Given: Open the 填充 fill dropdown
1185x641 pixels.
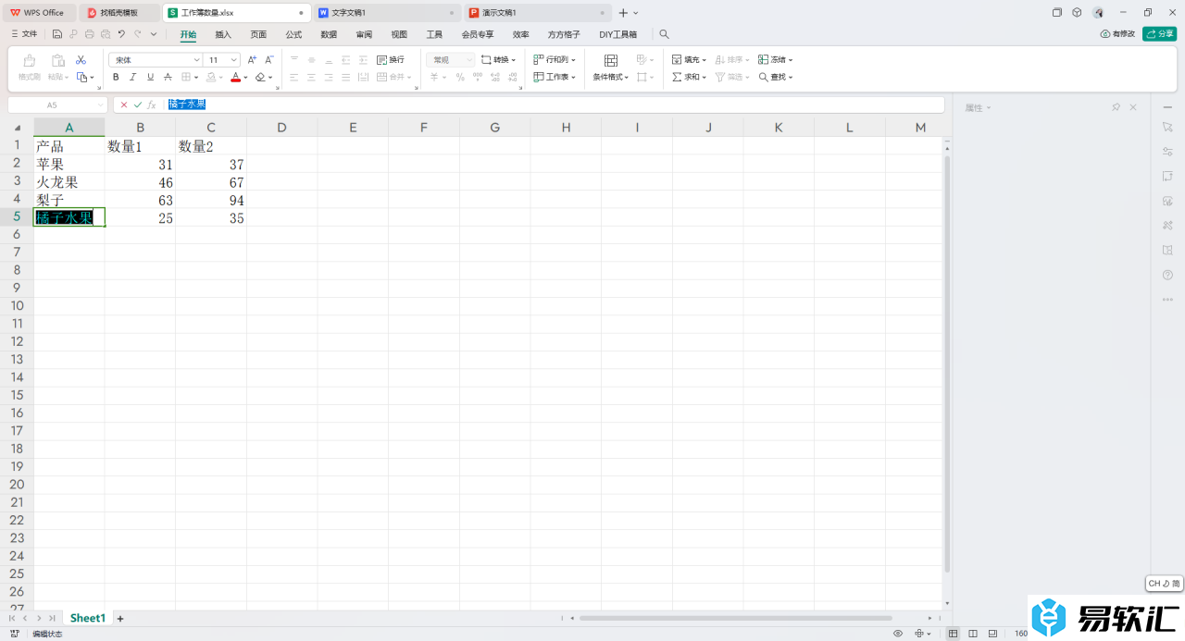Looking at the screenshot, I should [690, 59].
